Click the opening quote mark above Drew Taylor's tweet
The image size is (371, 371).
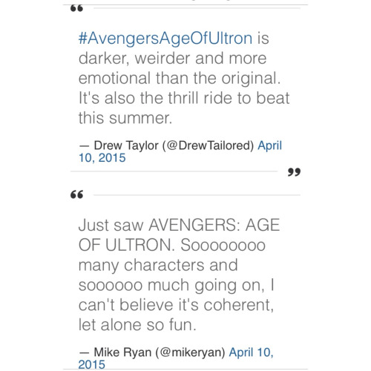[76, 8]
